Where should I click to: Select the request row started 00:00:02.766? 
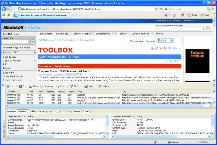109,95
